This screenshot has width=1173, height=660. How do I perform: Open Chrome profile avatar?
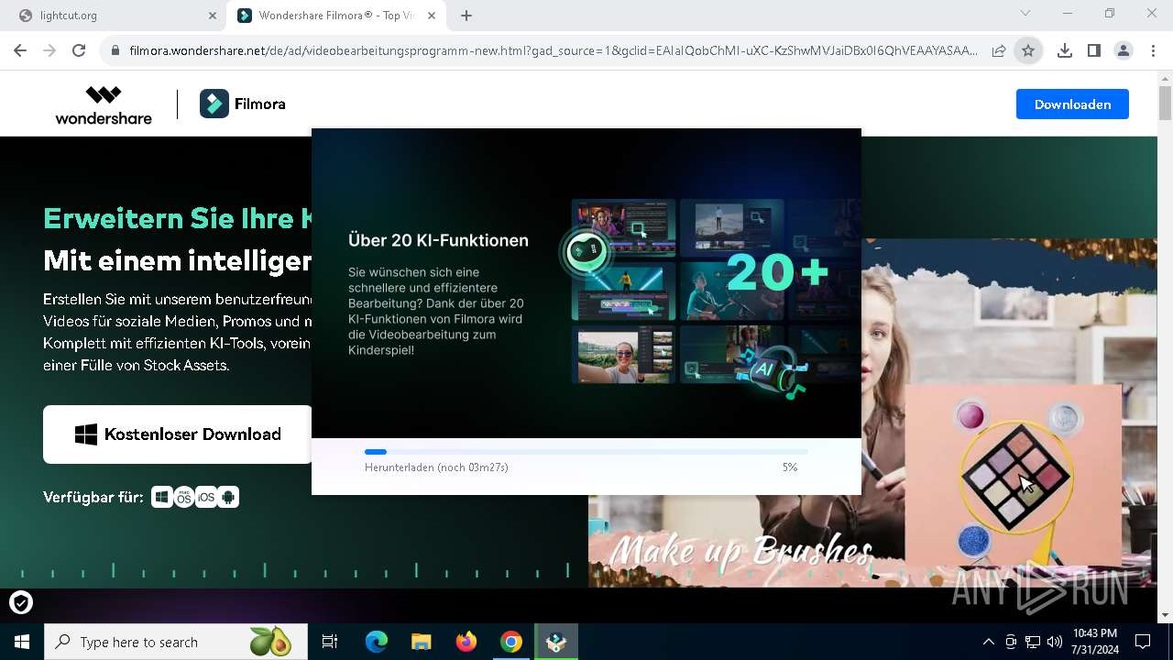point(1123,51)
